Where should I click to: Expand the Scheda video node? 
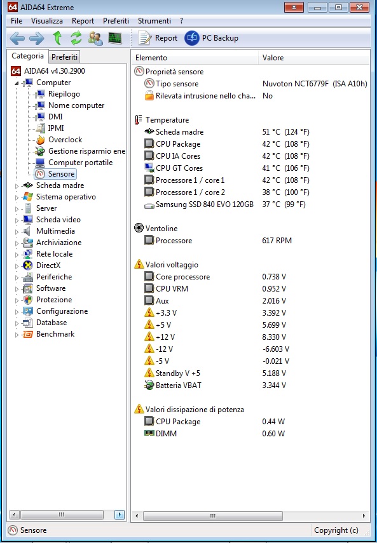tap(17, 220)
